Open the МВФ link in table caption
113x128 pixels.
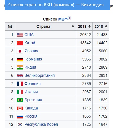click(63, 19)
